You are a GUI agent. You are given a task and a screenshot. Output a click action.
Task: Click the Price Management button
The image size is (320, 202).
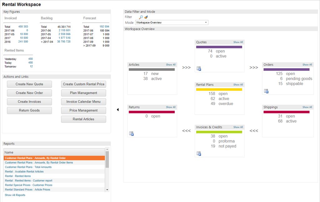click(x=83, y=111)
